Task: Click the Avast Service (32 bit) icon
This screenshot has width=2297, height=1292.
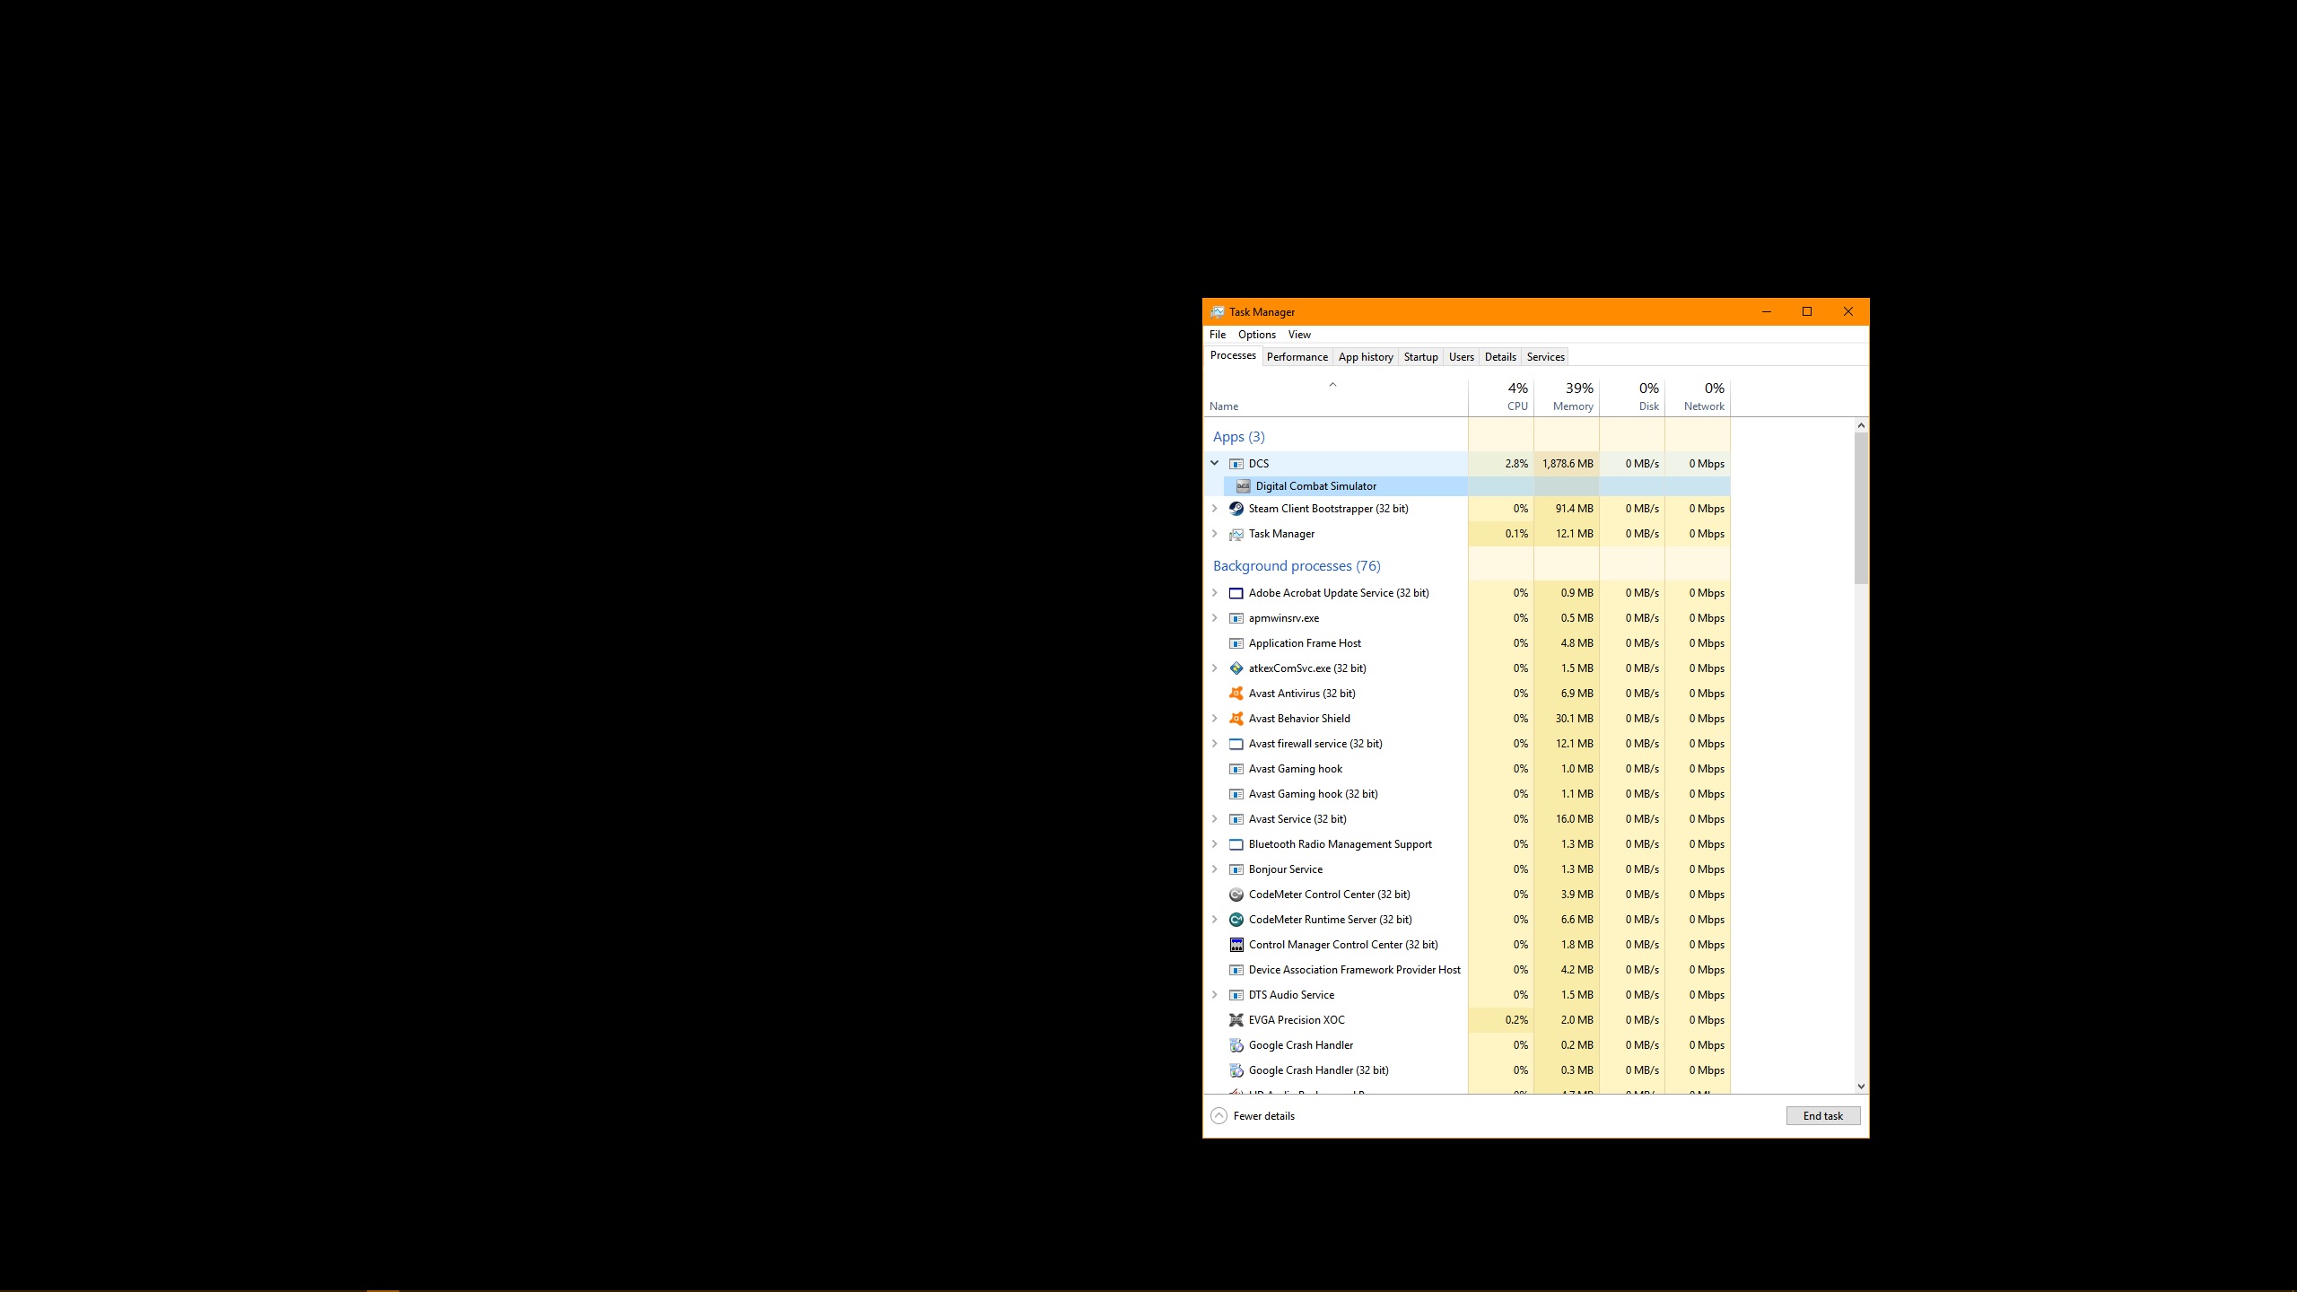Action: 1236,819
